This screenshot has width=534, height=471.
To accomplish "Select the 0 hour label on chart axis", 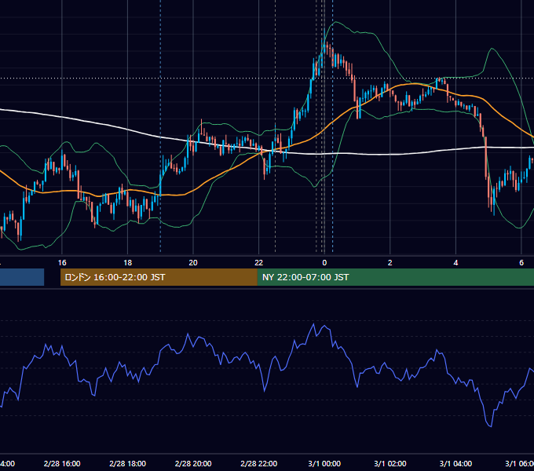I will coord(324,263).
